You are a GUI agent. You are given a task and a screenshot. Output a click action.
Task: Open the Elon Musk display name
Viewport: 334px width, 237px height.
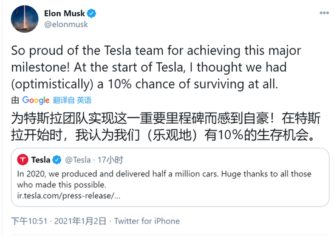coord(64,13)
